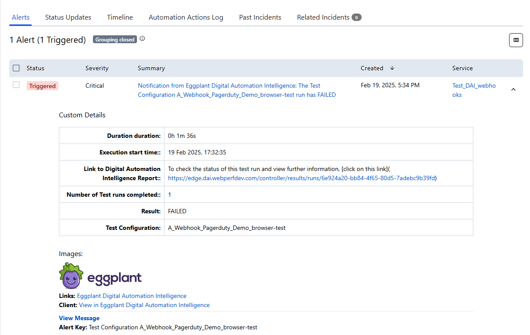
Task: Click the Eggplant logo image
Action: (100, 276)
